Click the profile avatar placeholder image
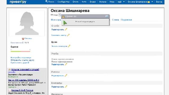Screen dimensions: 169x95 coord(27,23)
